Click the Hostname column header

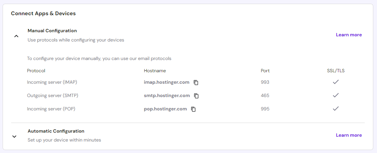click(155, 70)
